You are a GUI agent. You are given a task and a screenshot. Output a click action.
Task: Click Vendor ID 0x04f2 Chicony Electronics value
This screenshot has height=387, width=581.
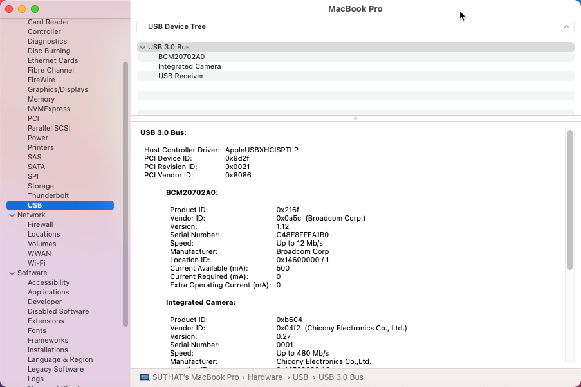pyautogui.click(x=342, y=328)
